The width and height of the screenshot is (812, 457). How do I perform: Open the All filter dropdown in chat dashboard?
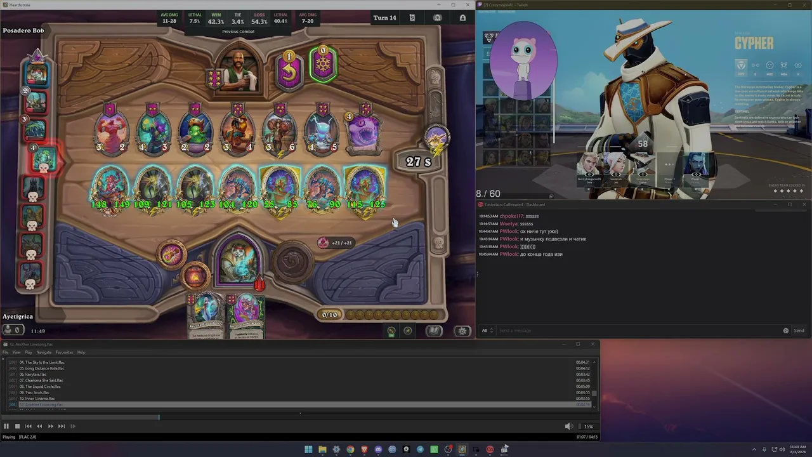(x=487, y=331)
